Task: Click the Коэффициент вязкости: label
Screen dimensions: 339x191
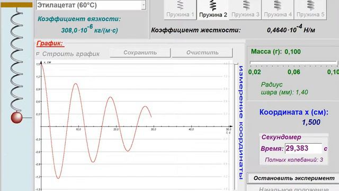Action: click(x=79, y=19)
